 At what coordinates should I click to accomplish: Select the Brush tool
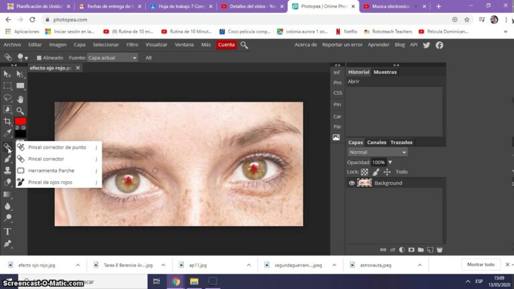(x=7, y=159)
